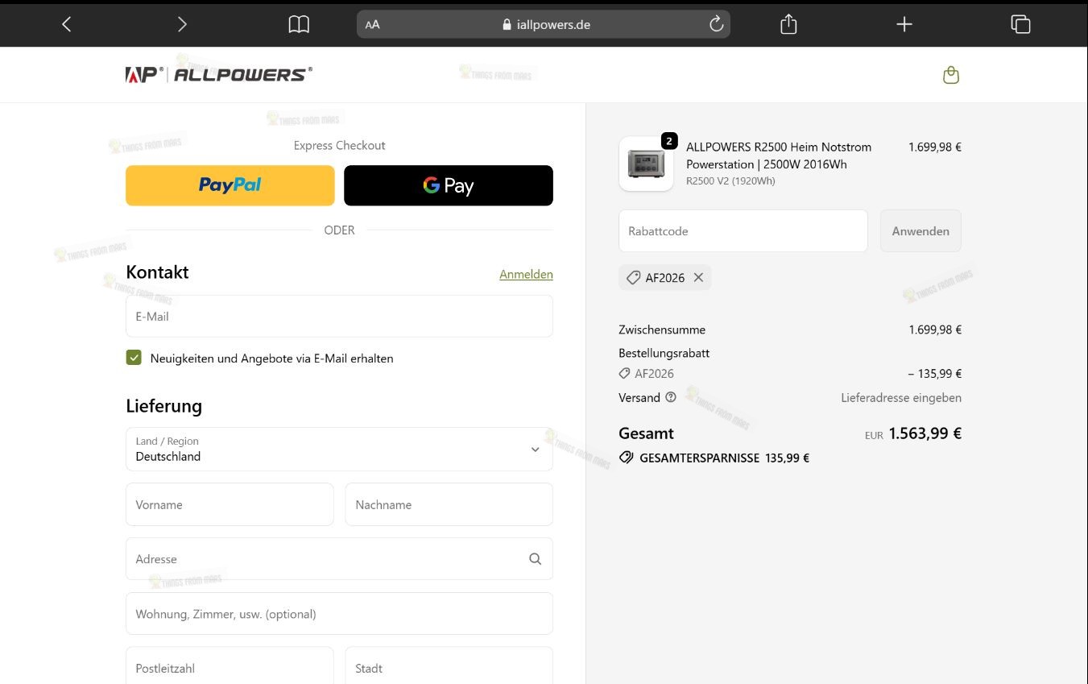
Task: Click the Lieferadresse eingeben text
Action: 901,397
